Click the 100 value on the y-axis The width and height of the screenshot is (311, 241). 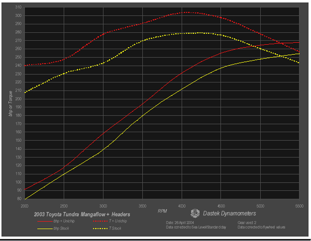18,182
